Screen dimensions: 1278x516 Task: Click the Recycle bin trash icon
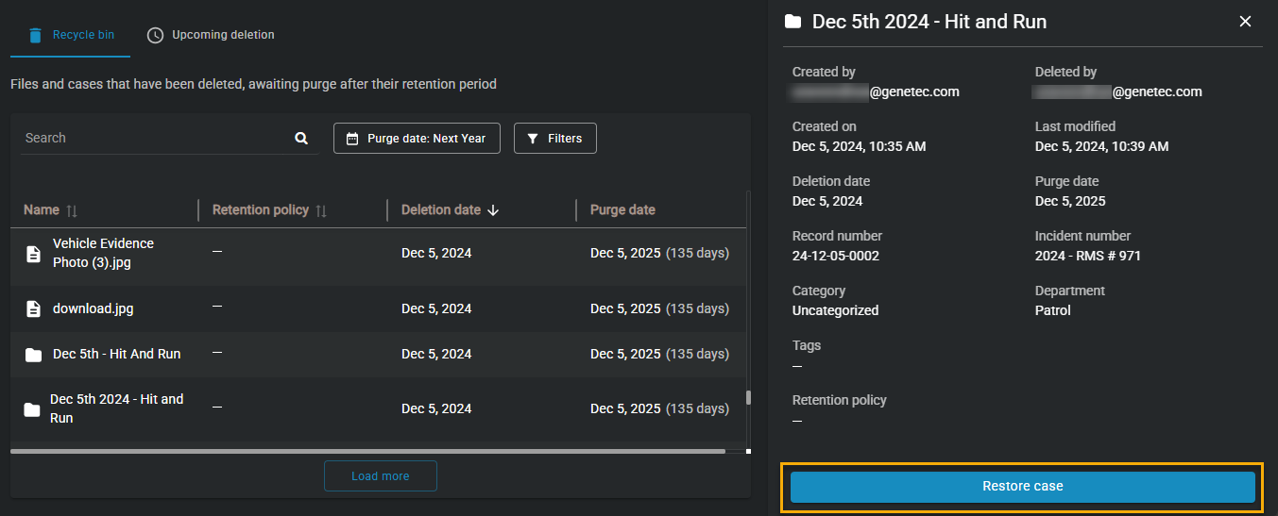pos(35,35)
